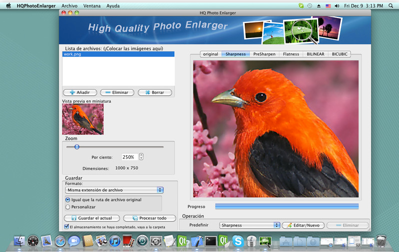Click the US flag input menu
399x252 pixels.
coord(328,5)
